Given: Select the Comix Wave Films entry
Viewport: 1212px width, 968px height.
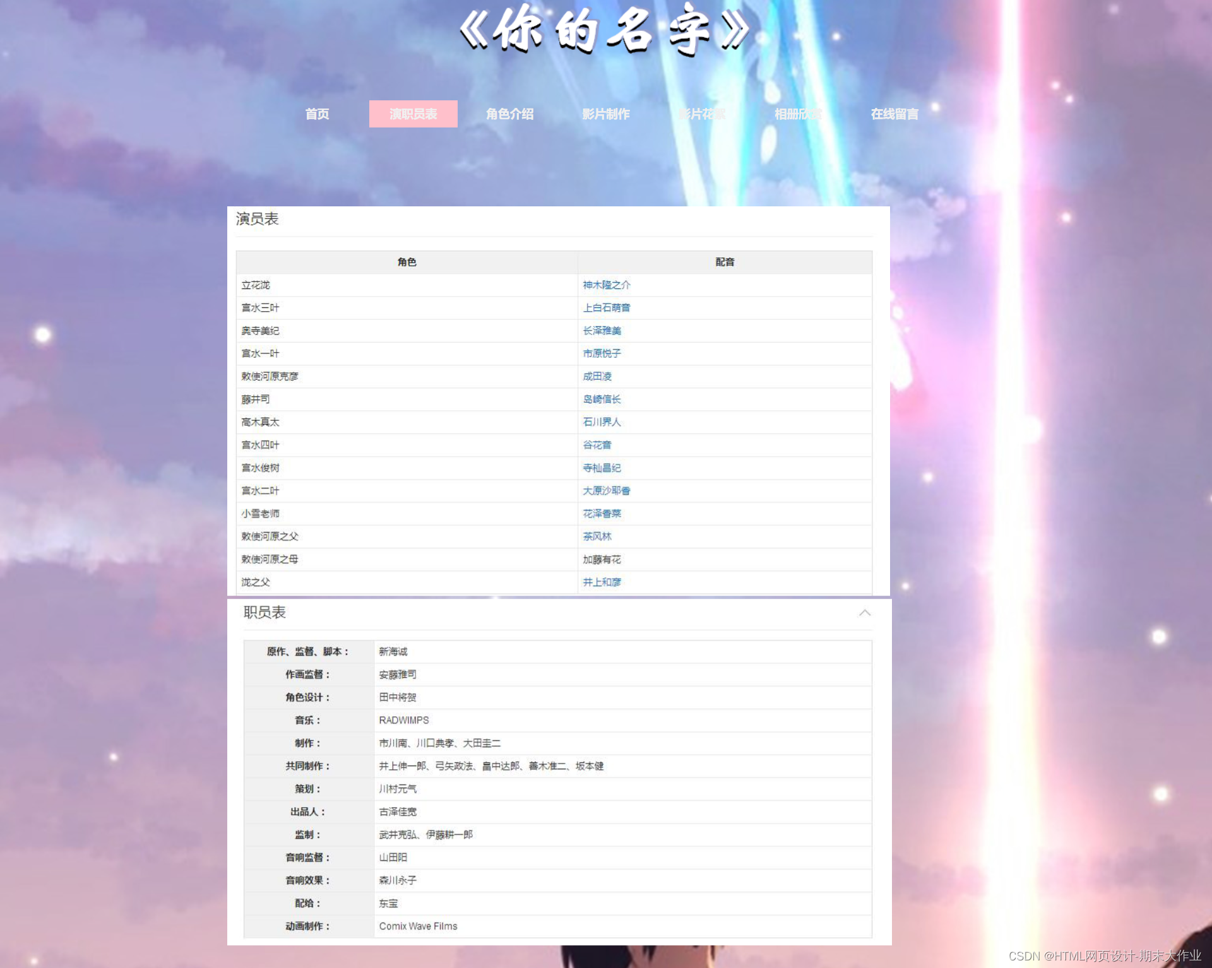Looking at the screenshot, I should click(x=418, y=926).
